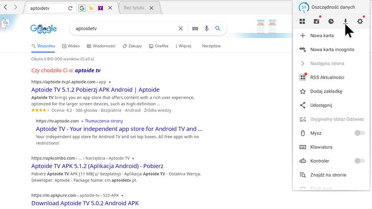Click the suggested correction 'aptoide tv'

pos(88,71)
